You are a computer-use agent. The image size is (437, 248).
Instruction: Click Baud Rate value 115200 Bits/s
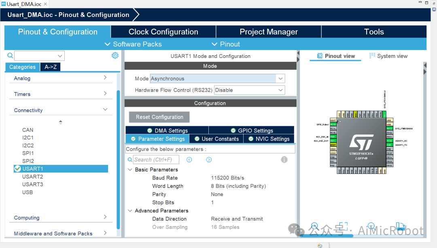click(x=227, y=178)
